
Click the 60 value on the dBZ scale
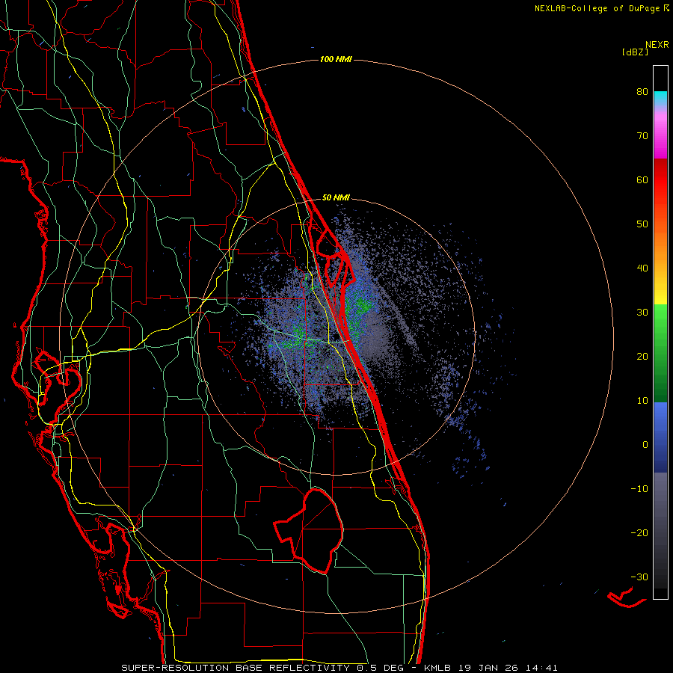click(642, 179)
